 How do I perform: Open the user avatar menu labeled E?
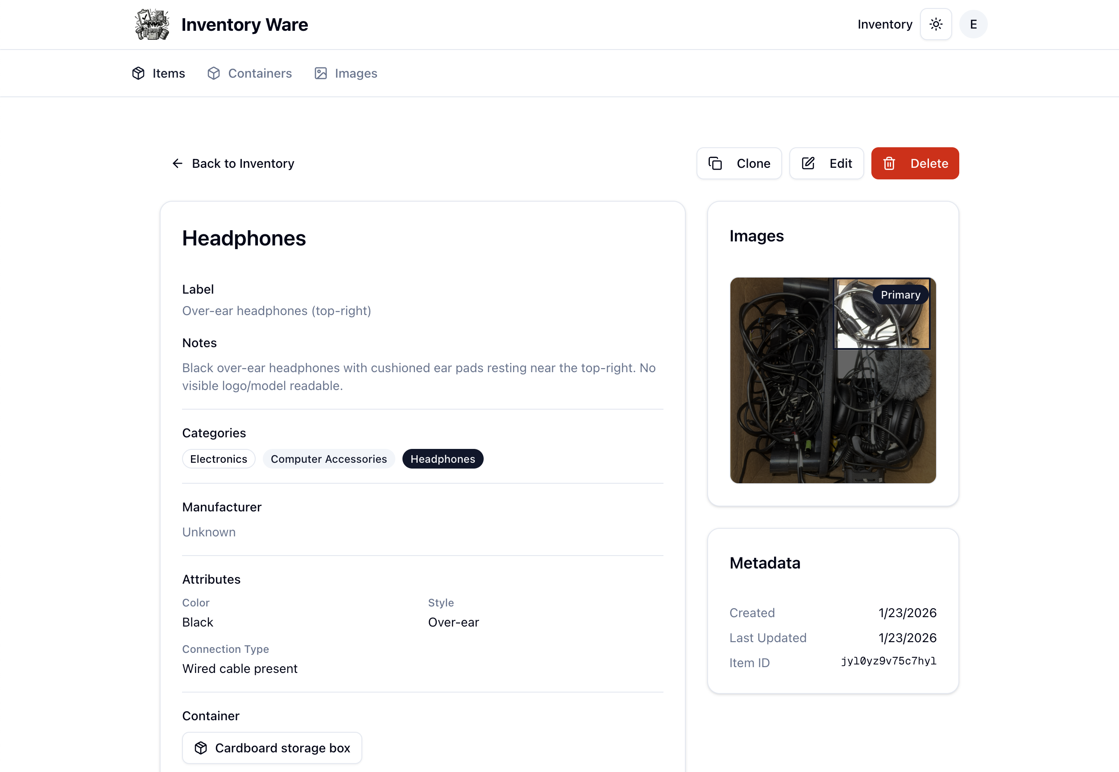973,24
